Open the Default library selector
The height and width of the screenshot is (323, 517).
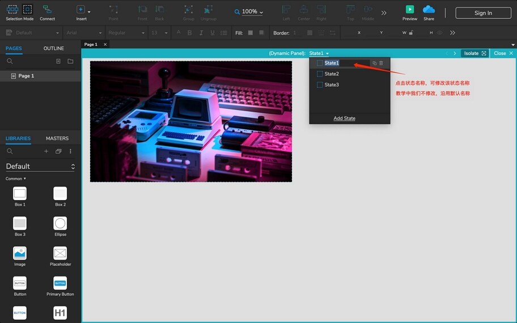point(40,167)
